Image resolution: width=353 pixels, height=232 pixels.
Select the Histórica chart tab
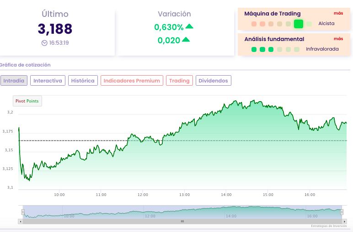click(83, 81)
